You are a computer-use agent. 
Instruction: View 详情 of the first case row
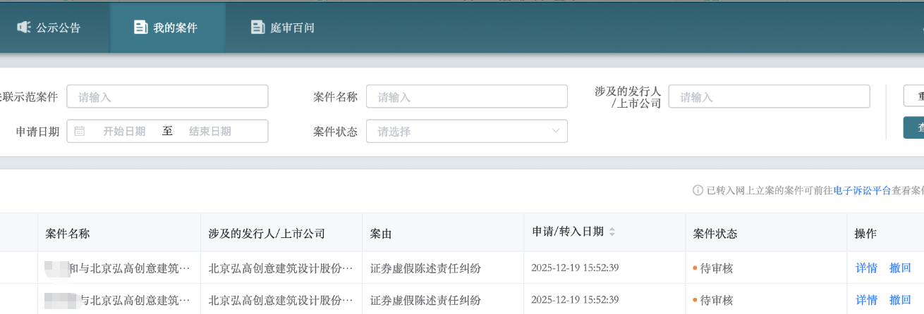coord(866,268)
